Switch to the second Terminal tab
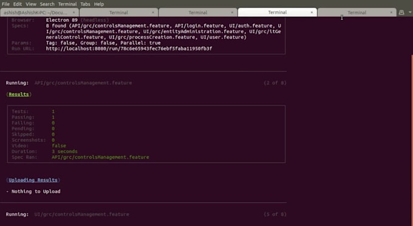The image size is (413, 226). 118,12
